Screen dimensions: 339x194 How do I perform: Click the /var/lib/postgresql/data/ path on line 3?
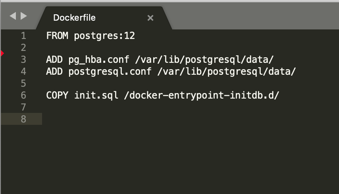(204, 60)
